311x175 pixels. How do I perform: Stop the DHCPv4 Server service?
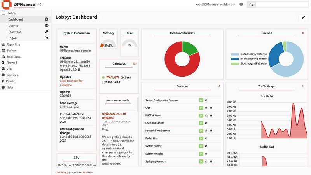(211, 115)
